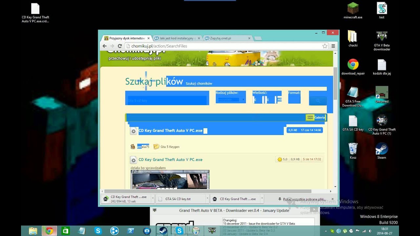Expand options for downloading CD Key file
Image resolution: width=420 pixels, height=236 pixels.
(x=152, y=199)
